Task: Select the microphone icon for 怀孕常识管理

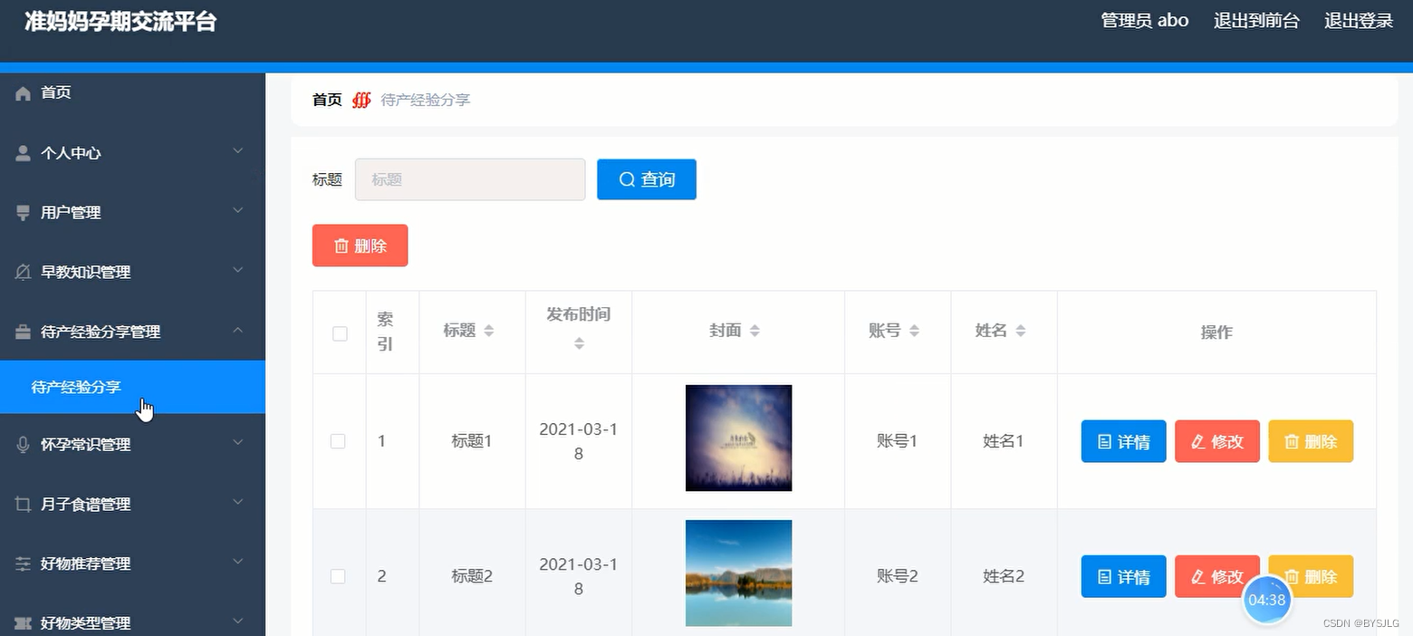Action: pyautogui.click(x=21, y=444)
